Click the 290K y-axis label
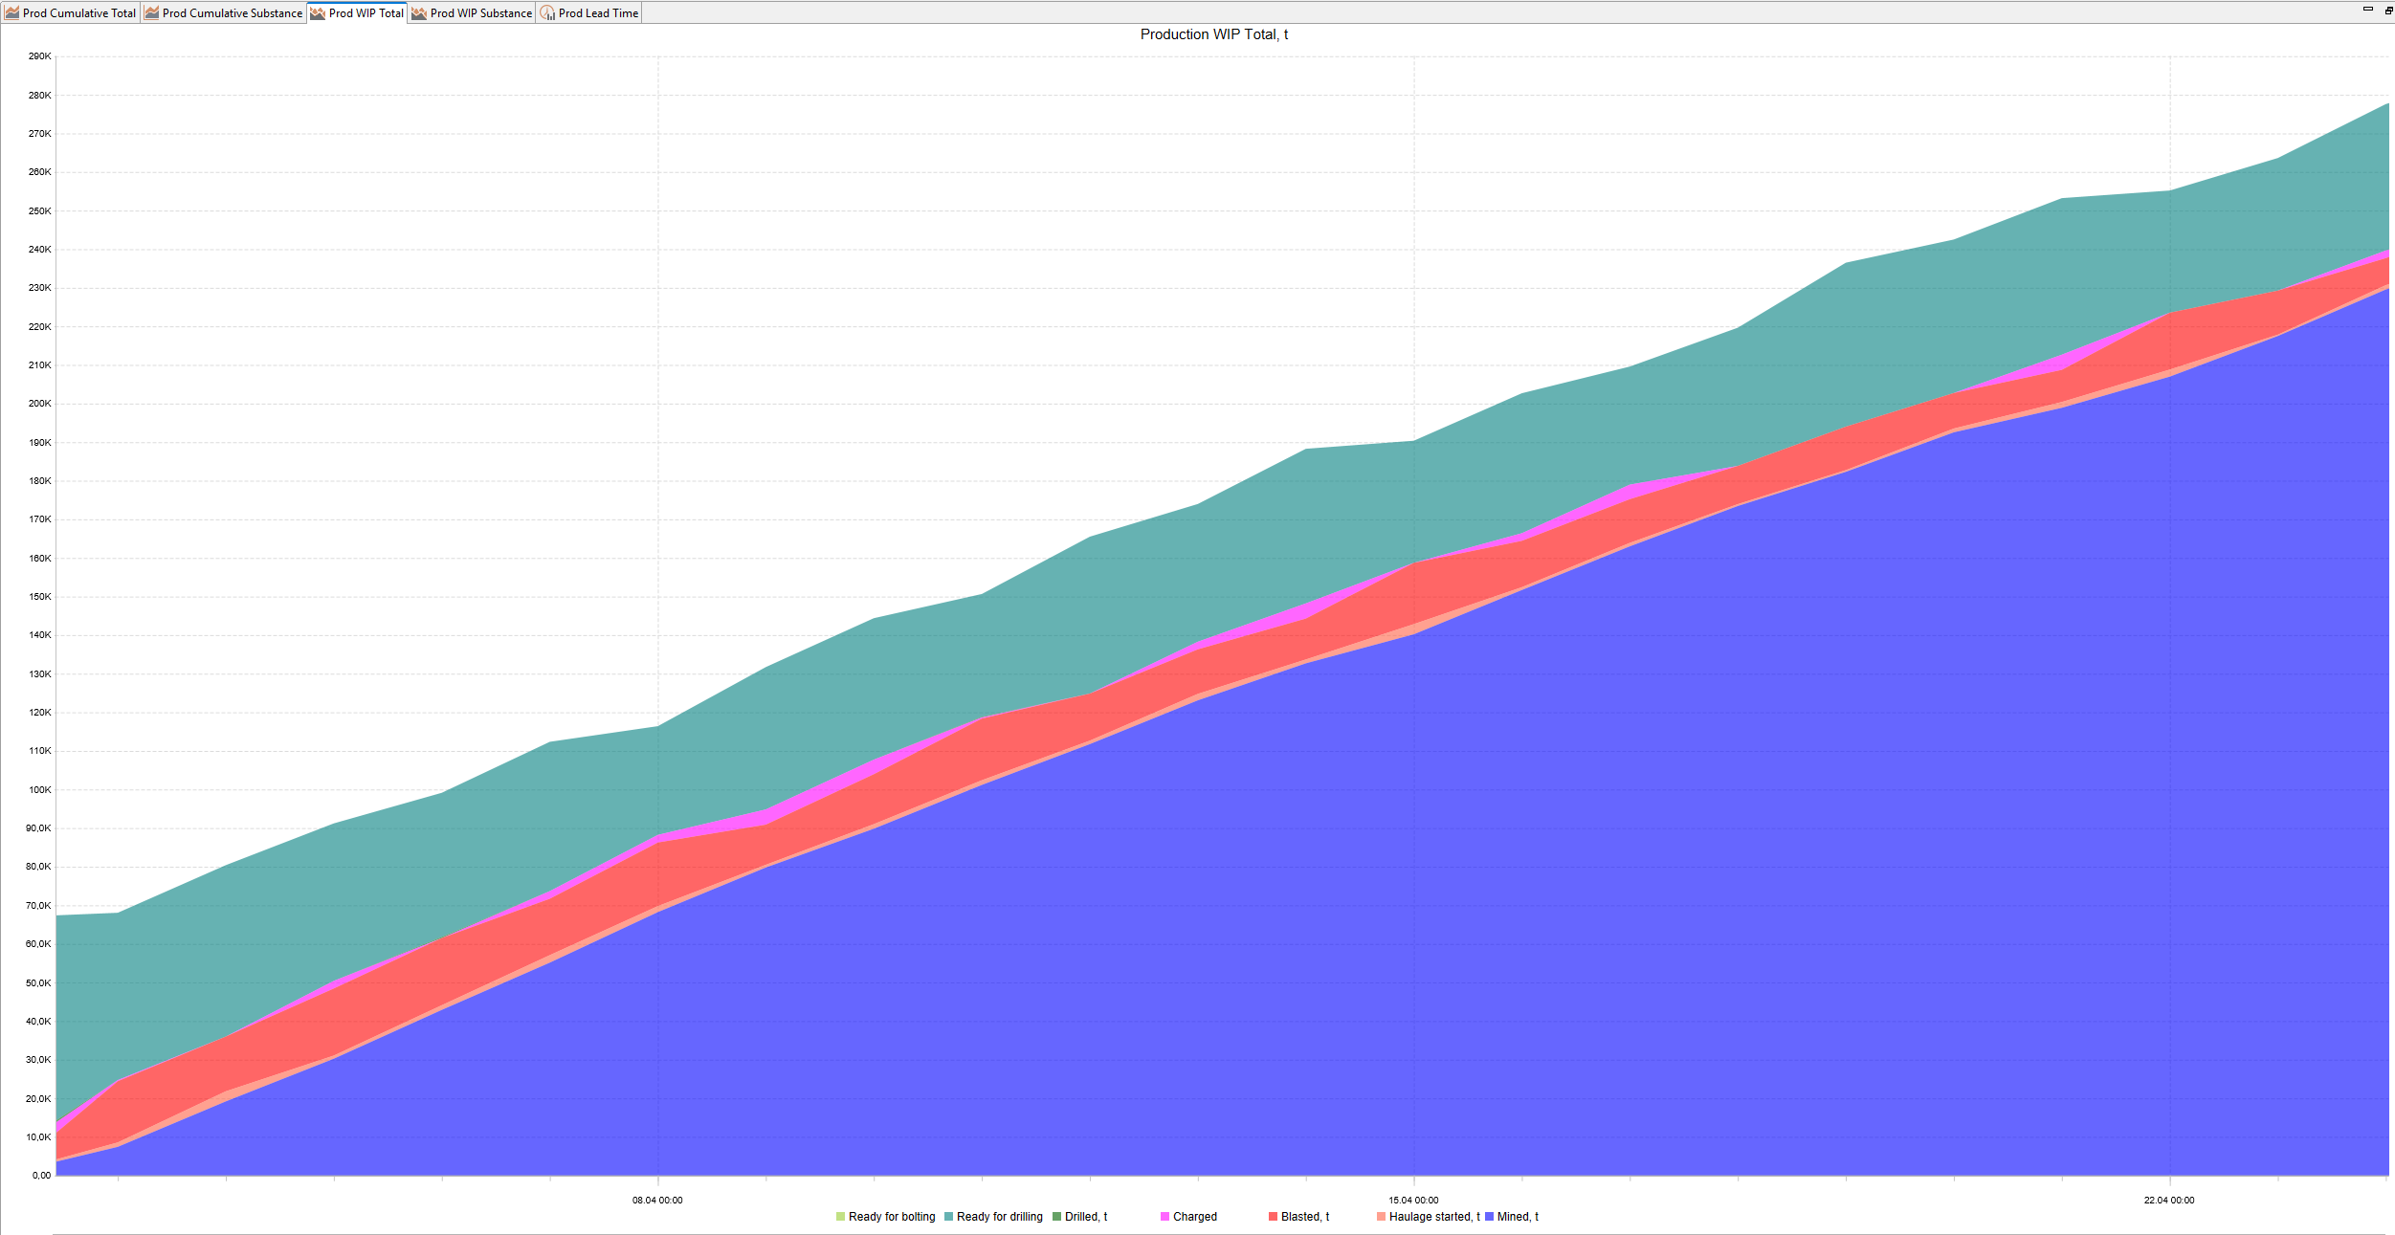Viewport: 2395px width, 1235px height. pos(40,56)
